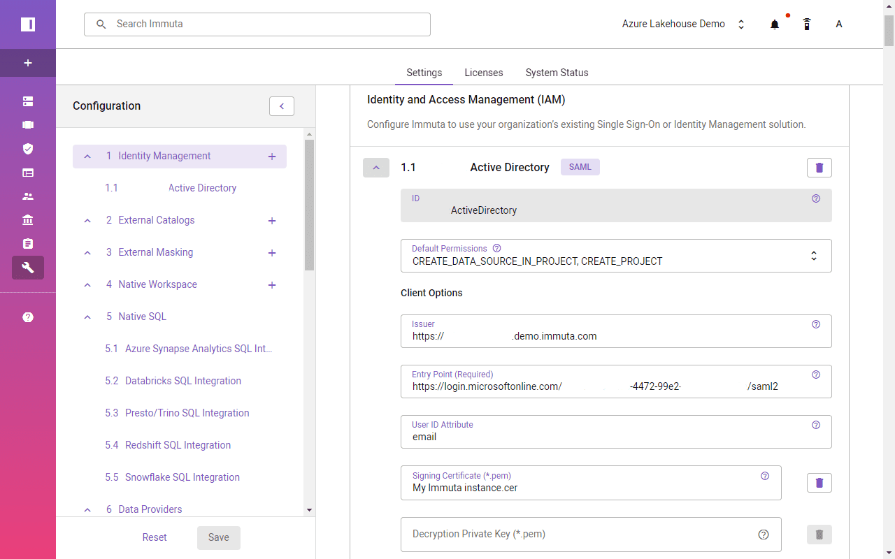Open the table-style sidebar icon
895x559 pixels.
pyautogui.click(x=28, y=173)
